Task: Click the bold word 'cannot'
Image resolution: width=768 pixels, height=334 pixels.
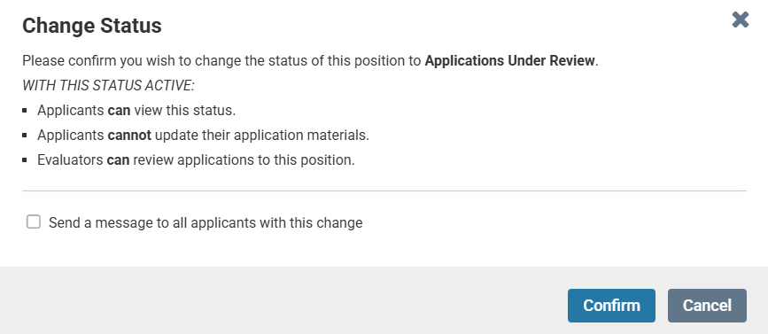Action: coord(129,136)
